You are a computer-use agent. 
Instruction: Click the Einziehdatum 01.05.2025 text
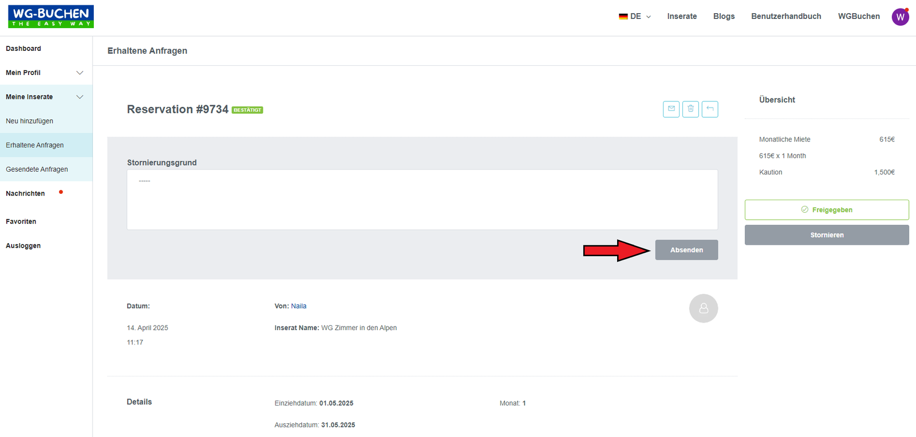pos(314,403)
